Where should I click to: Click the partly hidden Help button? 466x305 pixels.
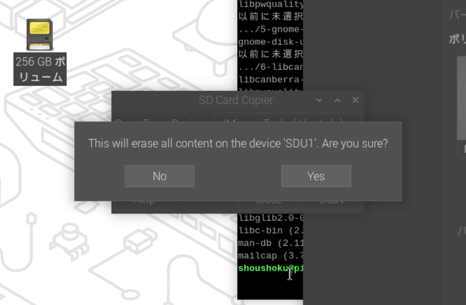click(x=144, y=205)
